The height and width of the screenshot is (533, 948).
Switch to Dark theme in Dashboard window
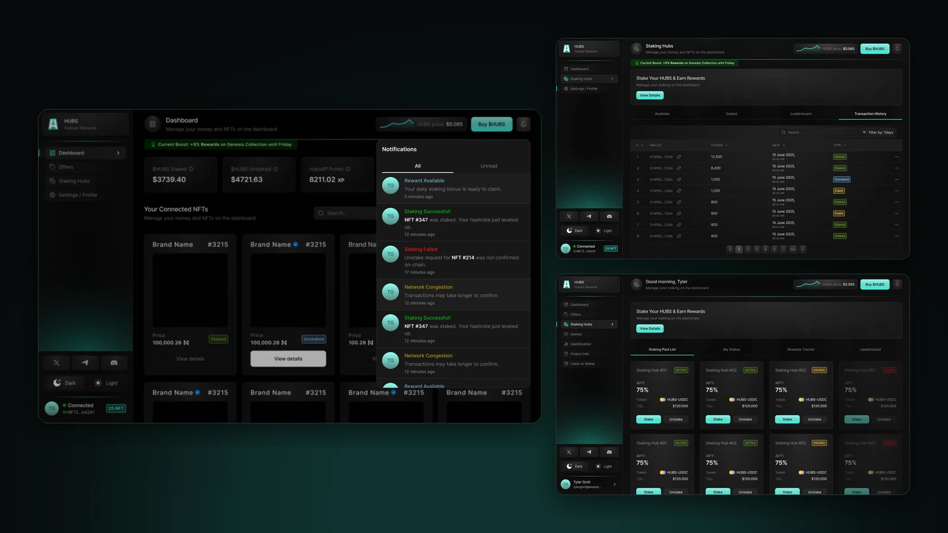[65, 383]
